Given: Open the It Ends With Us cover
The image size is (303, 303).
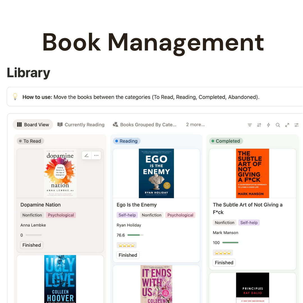Looking at the screenshot, I should [156, 284].
